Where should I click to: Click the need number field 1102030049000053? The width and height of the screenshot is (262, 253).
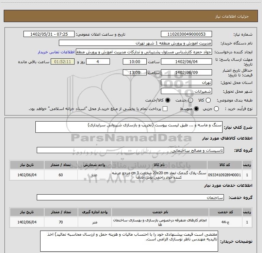pyautogui.click(x=186, y=34)
